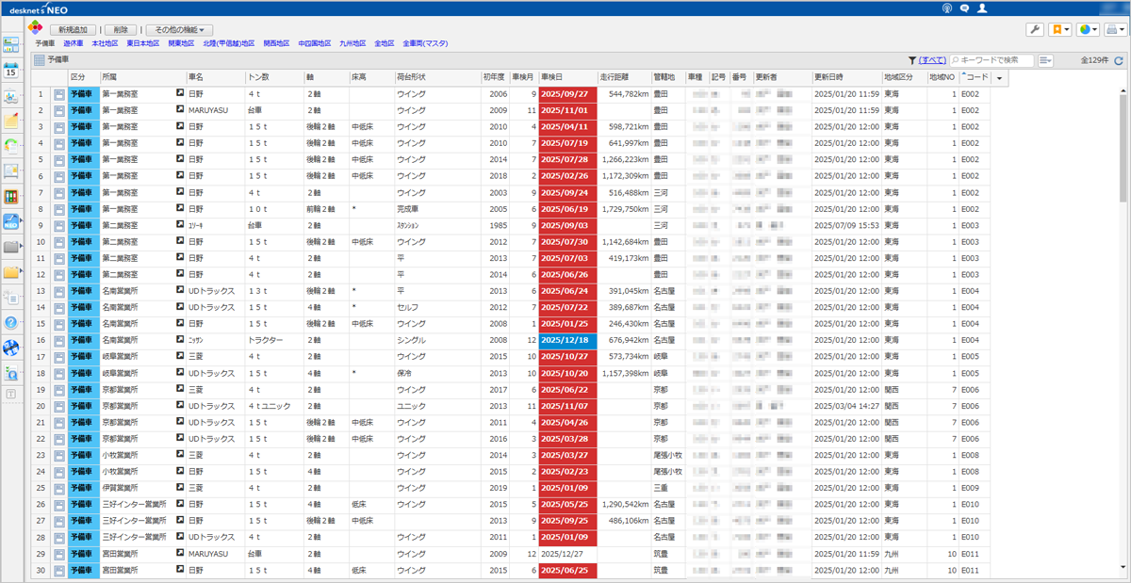Open the wrench settings tool

(x=1035, y=29)
